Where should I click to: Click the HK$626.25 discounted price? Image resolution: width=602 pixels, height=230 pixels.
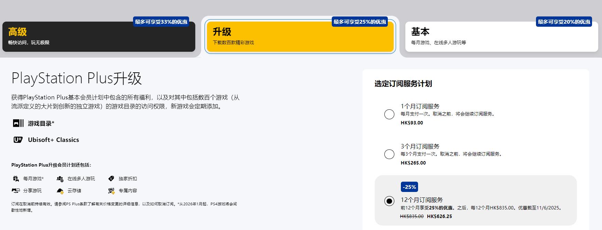click(x=439, y=216)
